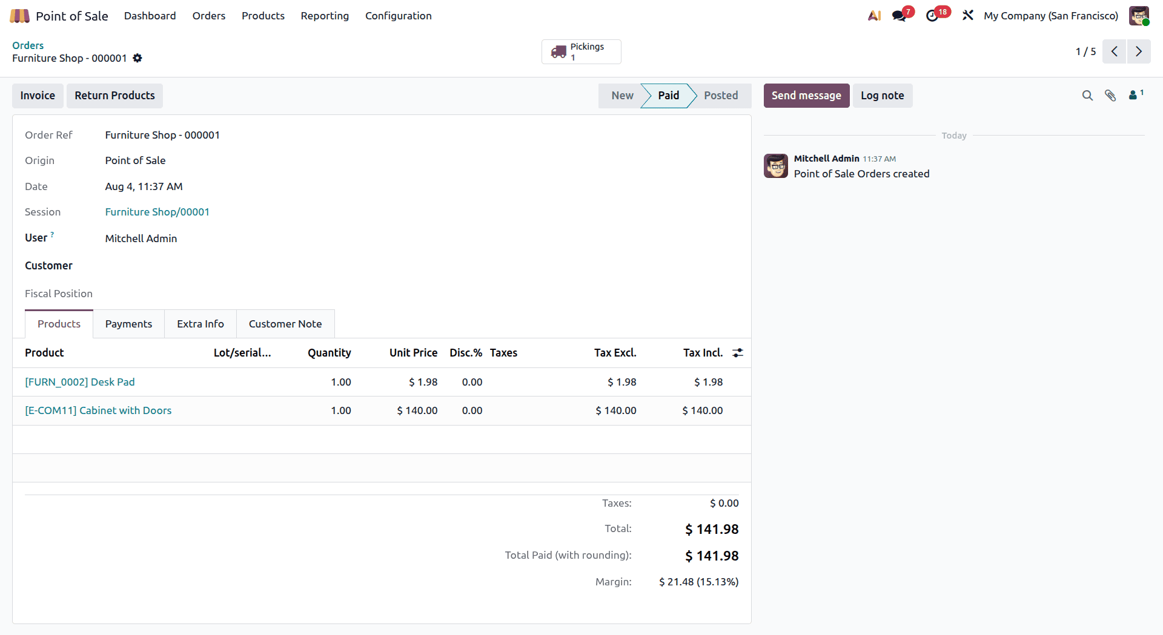The height and width of the screenshot is (635, 1163).
Task: Open the actions gear next to Furniture Shop - 000001
Action: (x=138, y=58)
